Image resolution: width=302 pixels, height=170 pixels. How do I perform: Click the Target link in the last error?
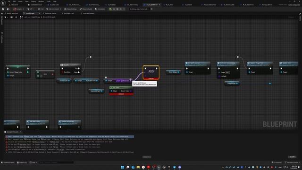(61, 150)
